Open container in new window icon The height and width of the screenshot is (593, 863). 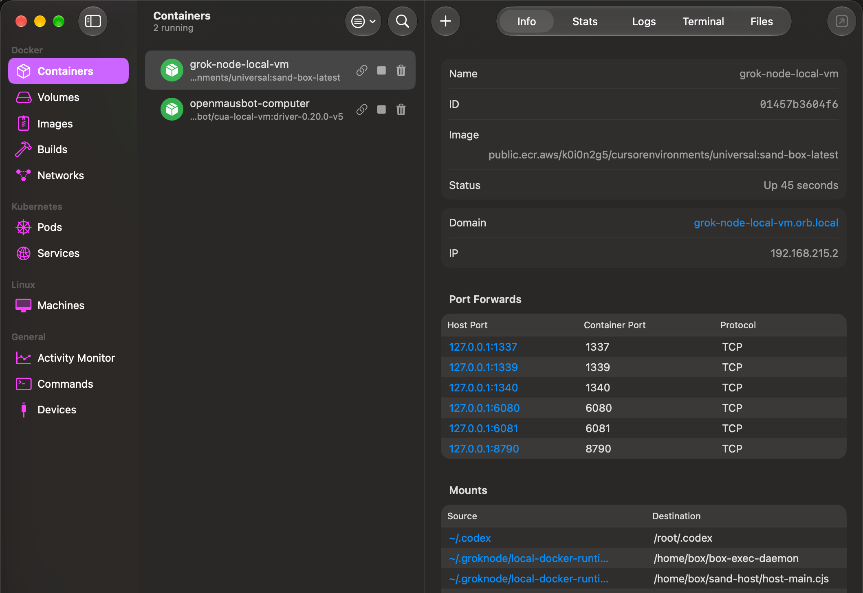(841, 21)
